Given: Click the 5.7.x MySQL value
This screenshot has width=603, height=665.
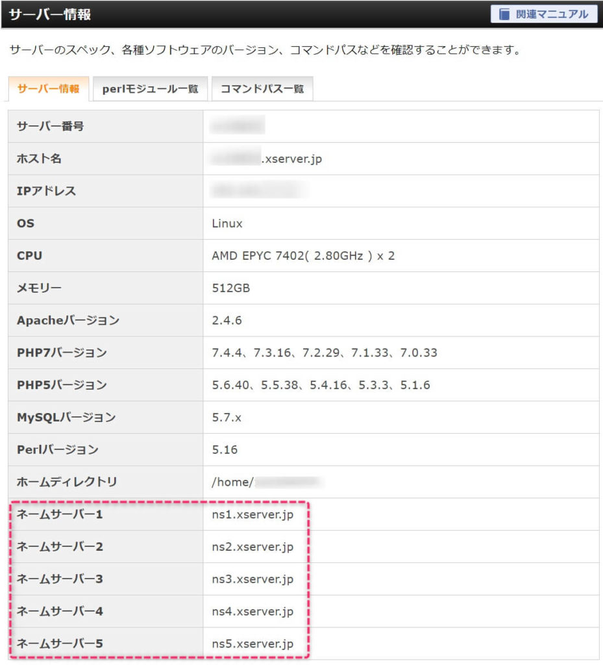Looking at the screenshot, I should point(227,418).
